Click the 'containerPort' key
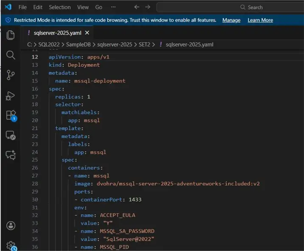The height and width of the screenshot is (251, 304). point(101,200)
